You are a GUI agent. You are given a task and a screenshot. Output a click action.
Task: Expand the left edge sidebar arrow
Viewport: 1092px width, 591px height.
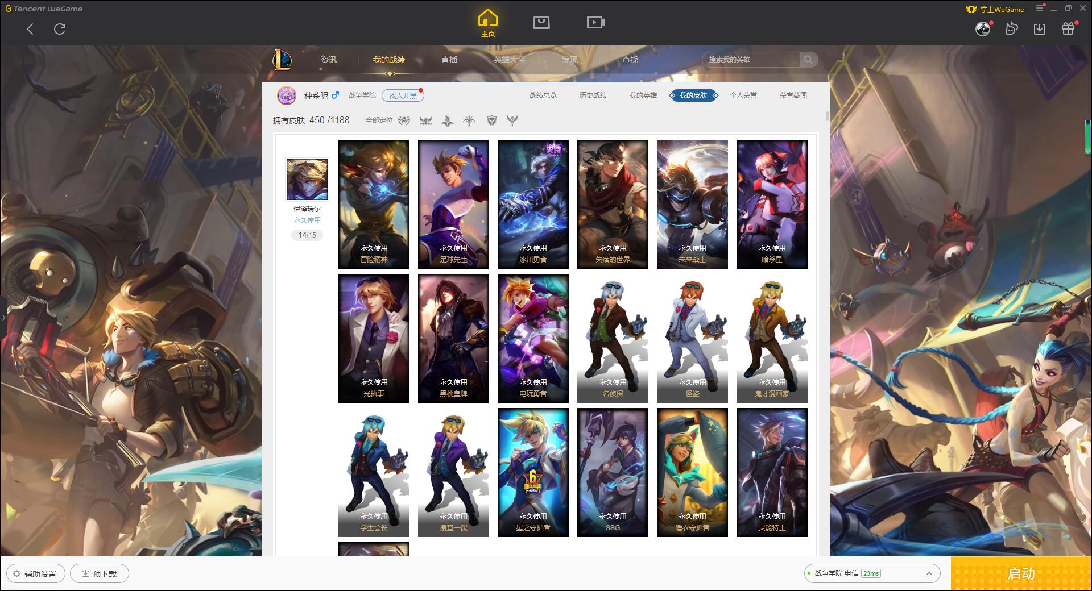coord(3,318)
